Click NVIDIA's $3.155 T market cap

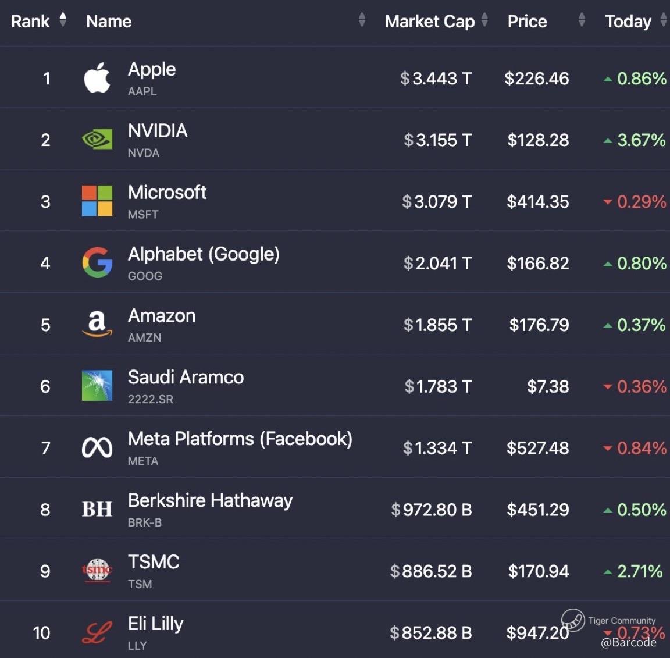tap(438, 140)
